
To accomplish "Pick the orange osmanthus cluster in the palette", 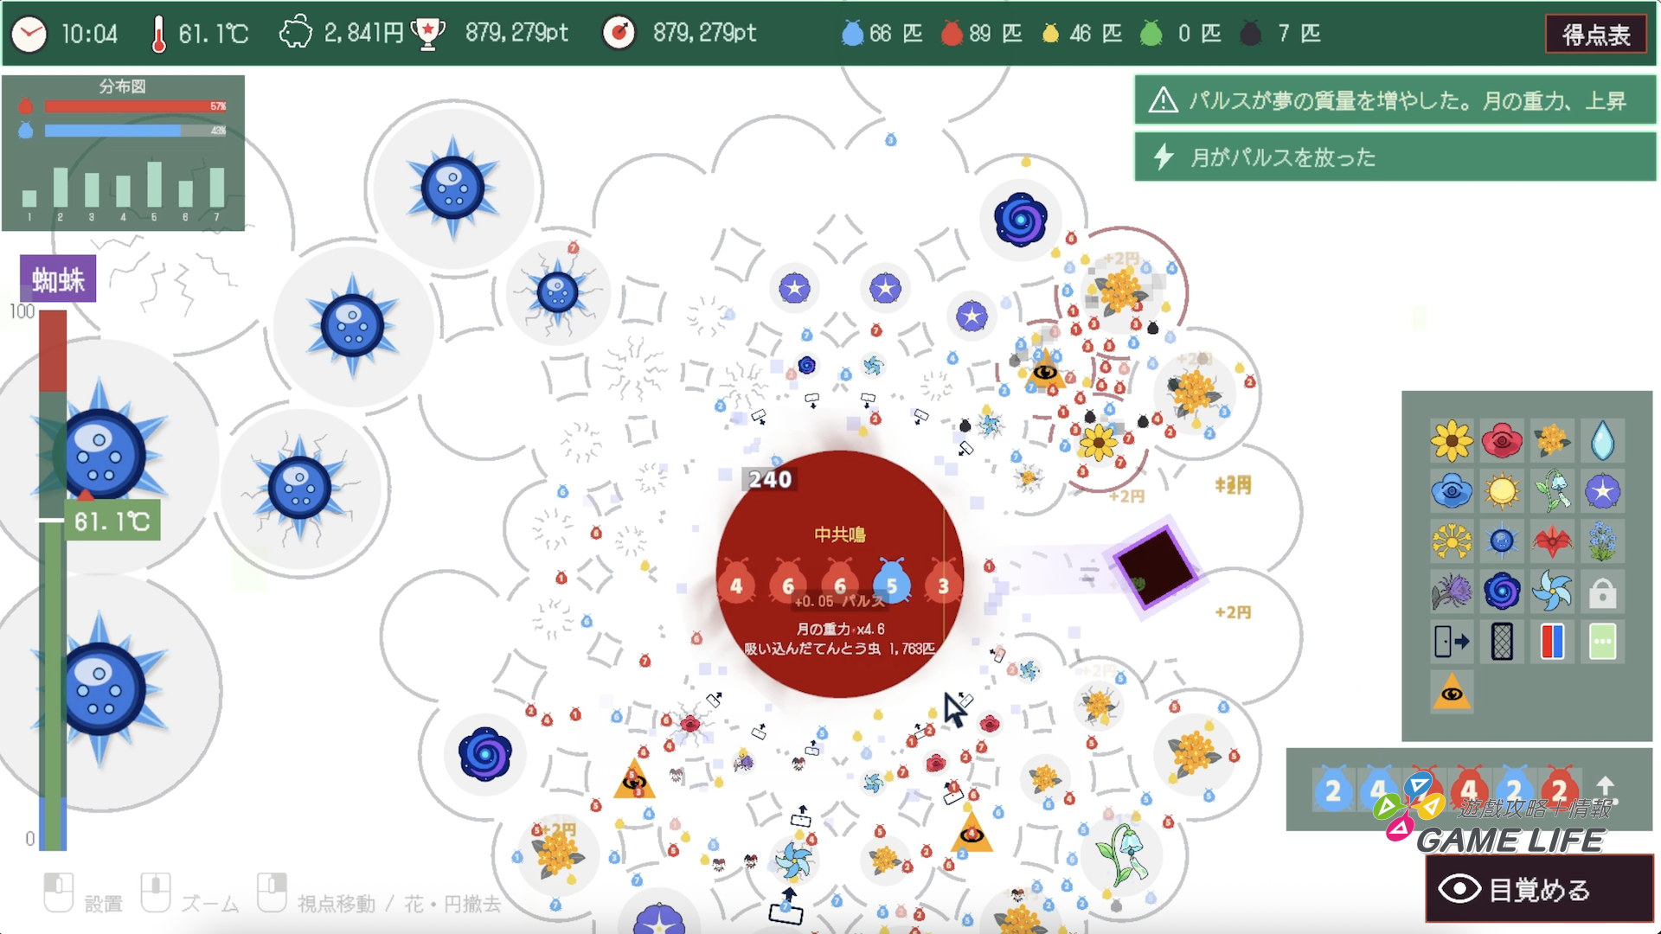I will (1552, 441).
